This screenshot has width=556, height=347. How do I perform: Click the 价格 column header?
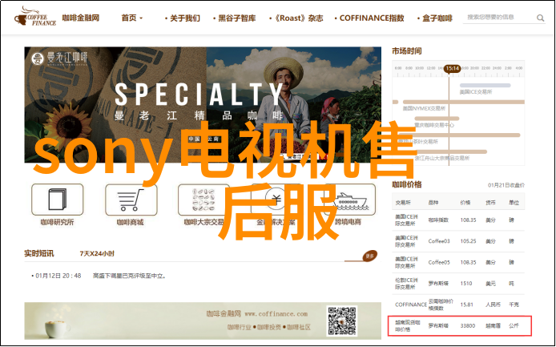tap(465, 203)
